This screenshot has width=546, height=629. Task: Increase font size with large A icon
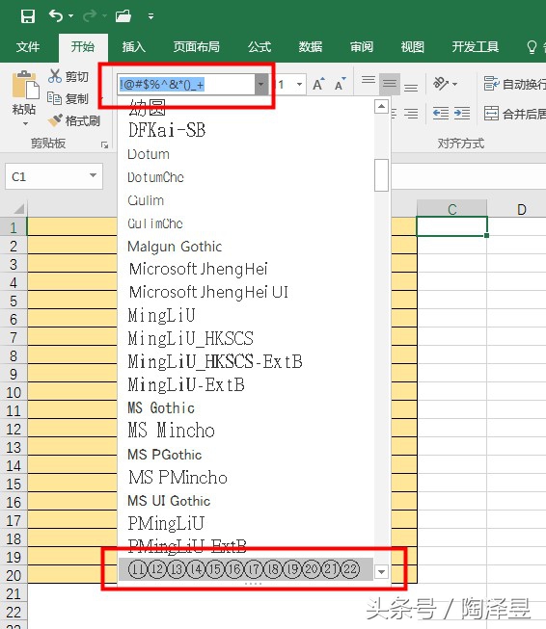point(318,84)
